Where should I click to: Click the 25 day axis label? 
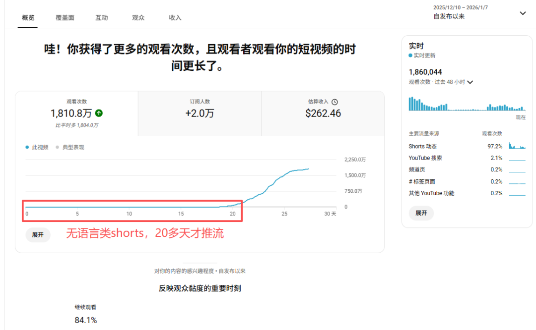[x=284, y=214]
